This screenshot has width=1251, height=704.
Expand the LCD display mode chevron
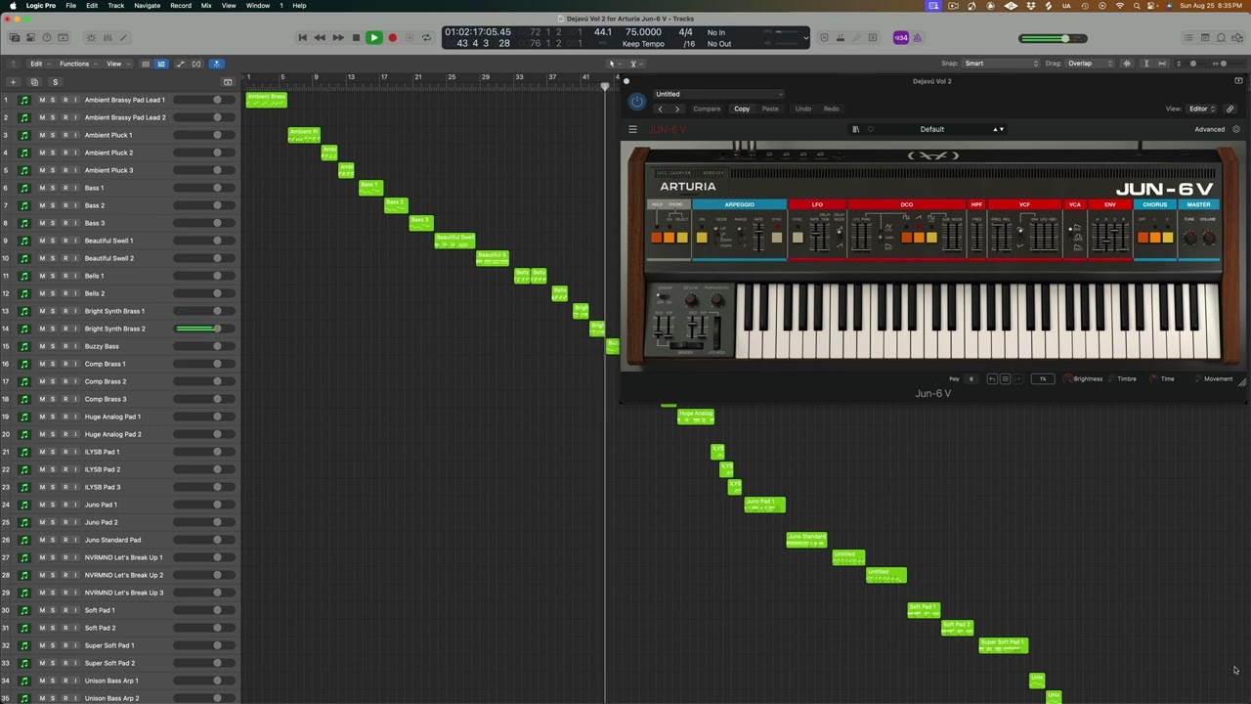click(x=805, y=38)
